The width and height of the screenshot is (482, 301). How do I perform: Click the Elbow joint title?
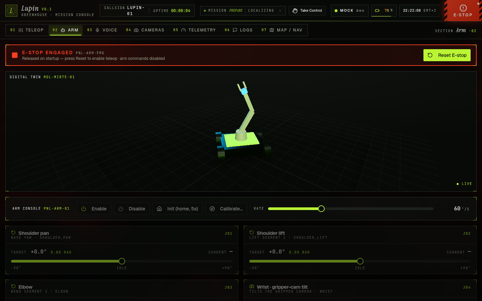point(25,287)
